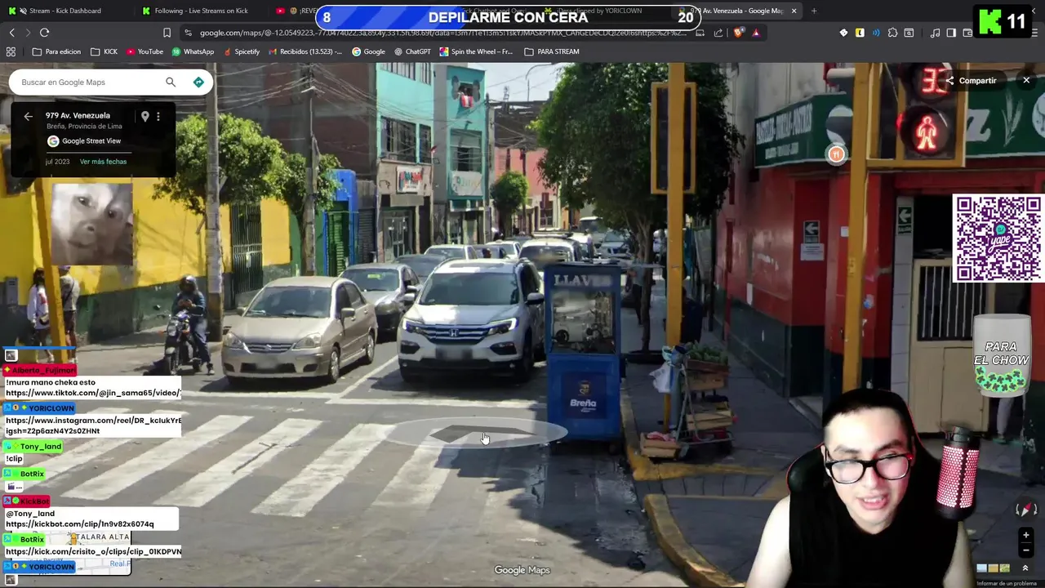1045x588 pixels.
Task: Click Ver más fechas link
Action: [x=103, y=162]
